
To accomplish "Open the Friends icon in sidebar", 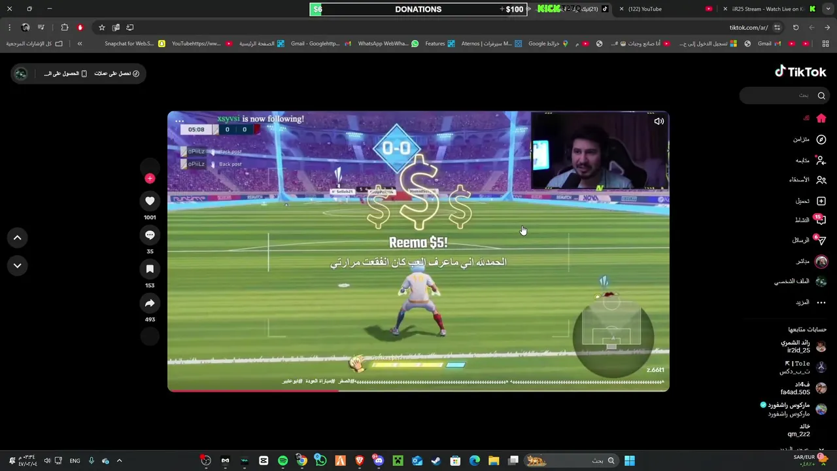I will click(x=821, y=180).
